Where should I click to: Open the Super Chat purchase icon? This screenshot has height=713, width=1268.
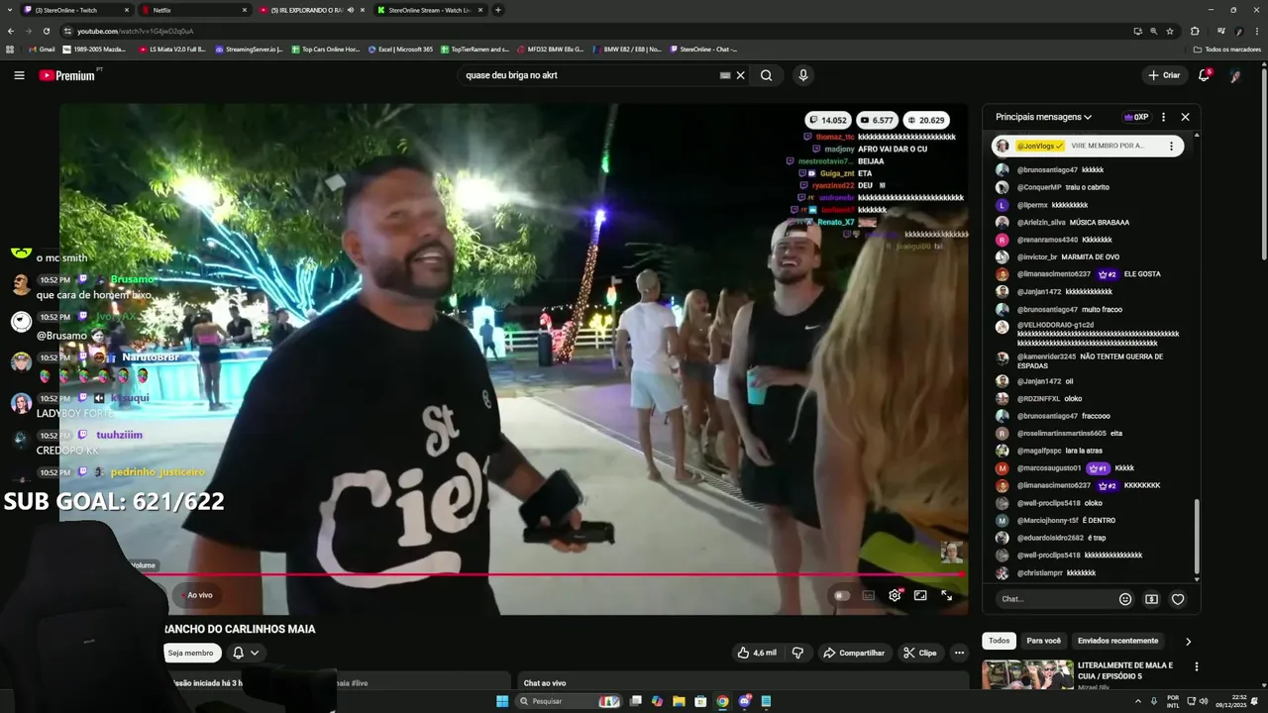[x=1151, y=599]
